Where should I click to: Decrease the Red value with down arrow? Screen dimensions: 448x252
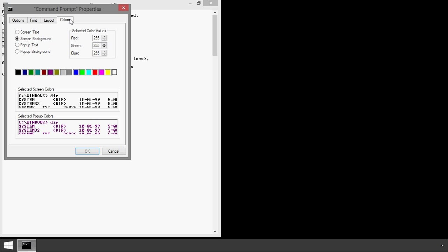pyautogui.click(x=104, y=40)
